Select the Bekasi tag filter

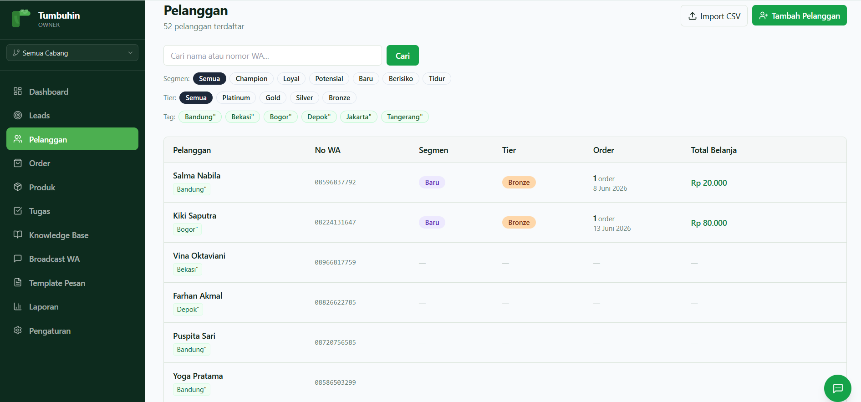(243, 117)
